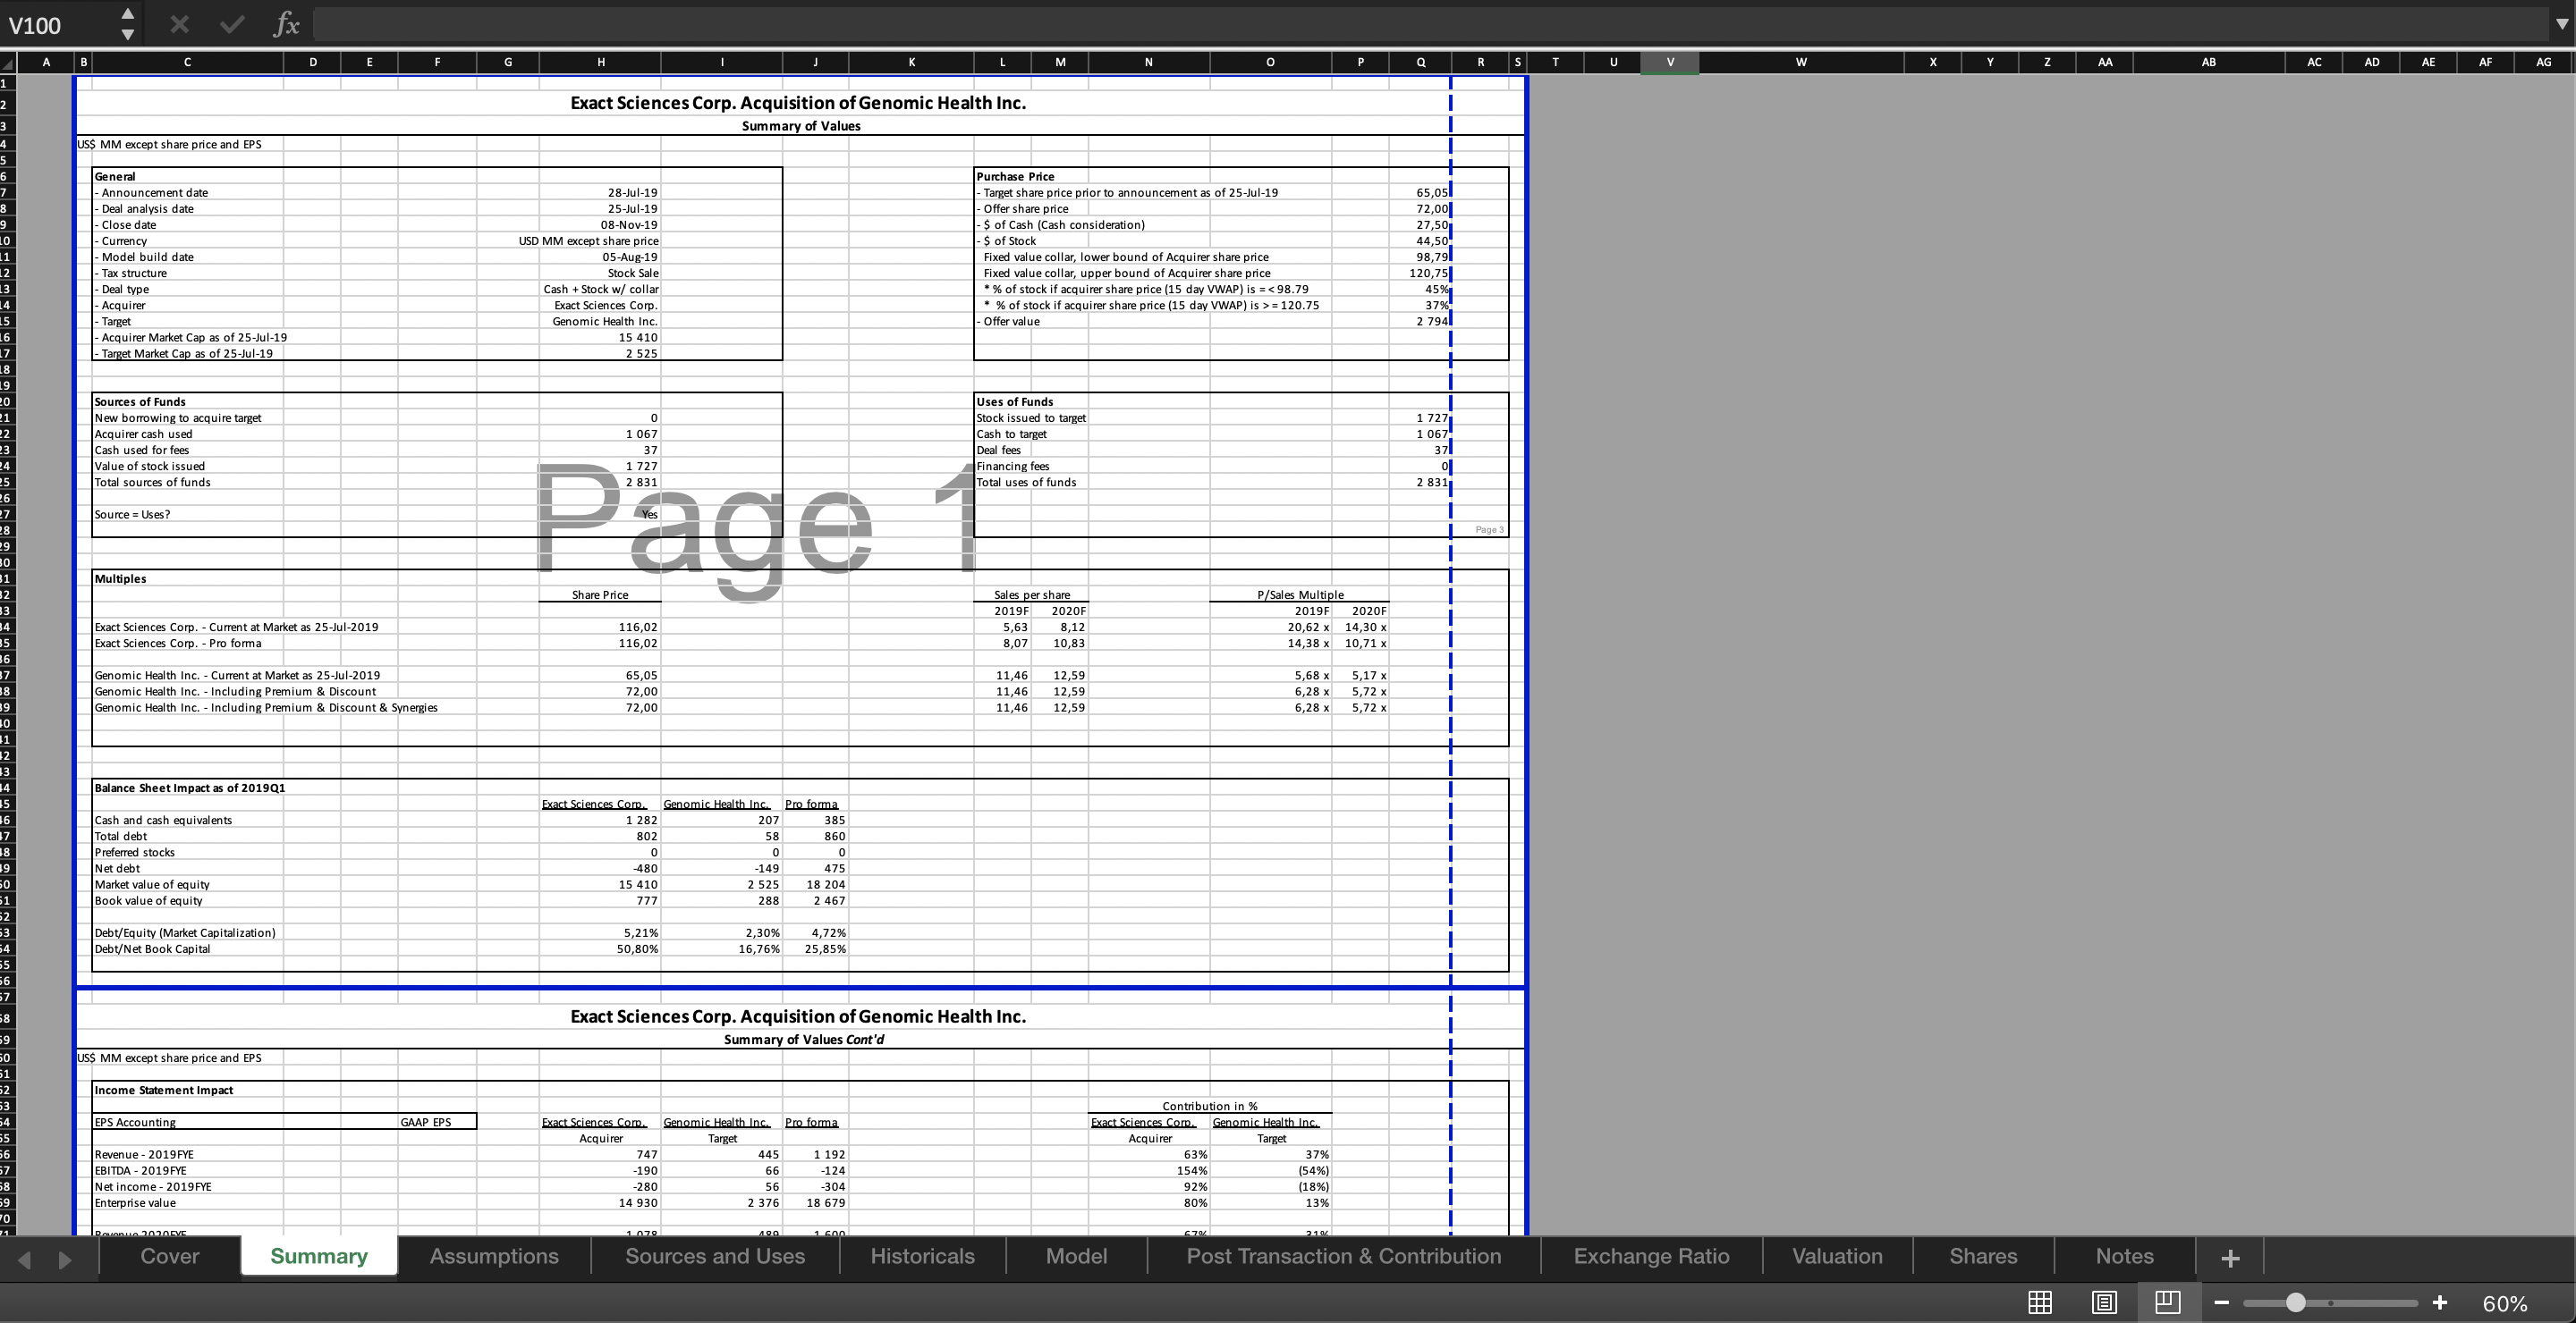
Task: Click the Total uses of funds label
Action: [x=1026, y=483]
